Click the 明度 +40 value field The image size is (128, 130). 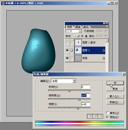(x=86, y=104)
